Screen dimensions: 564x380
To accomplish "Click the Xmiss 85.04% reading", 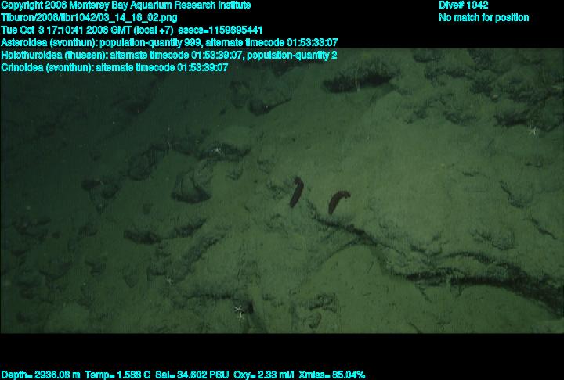I will point(331,375).
